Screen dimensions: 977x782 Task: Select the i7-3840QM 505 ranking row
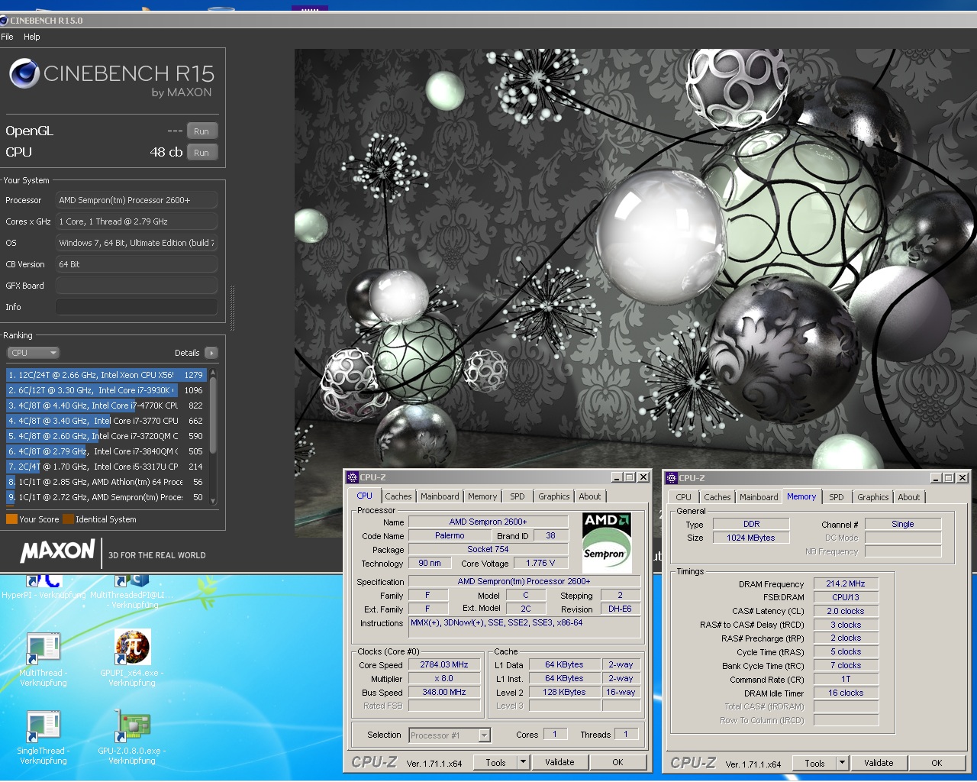click(x=107, y=451)
